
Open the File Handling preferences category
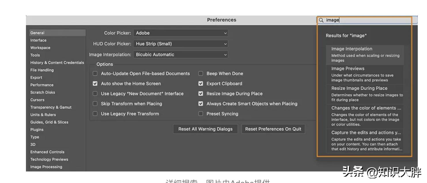42,70
